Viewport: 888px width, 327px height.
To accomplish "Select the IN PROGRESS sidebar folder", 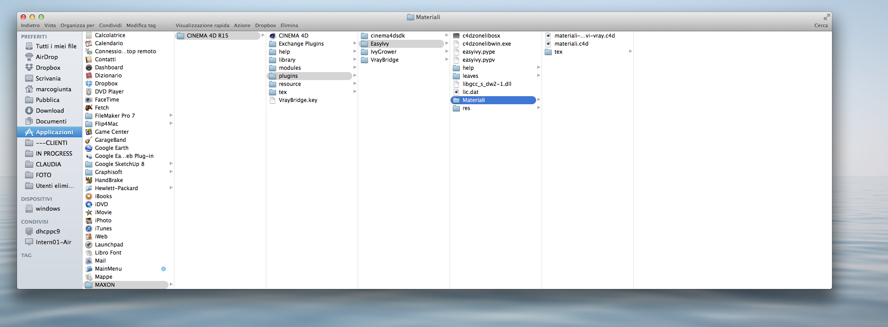I will (x=49, y=153).
